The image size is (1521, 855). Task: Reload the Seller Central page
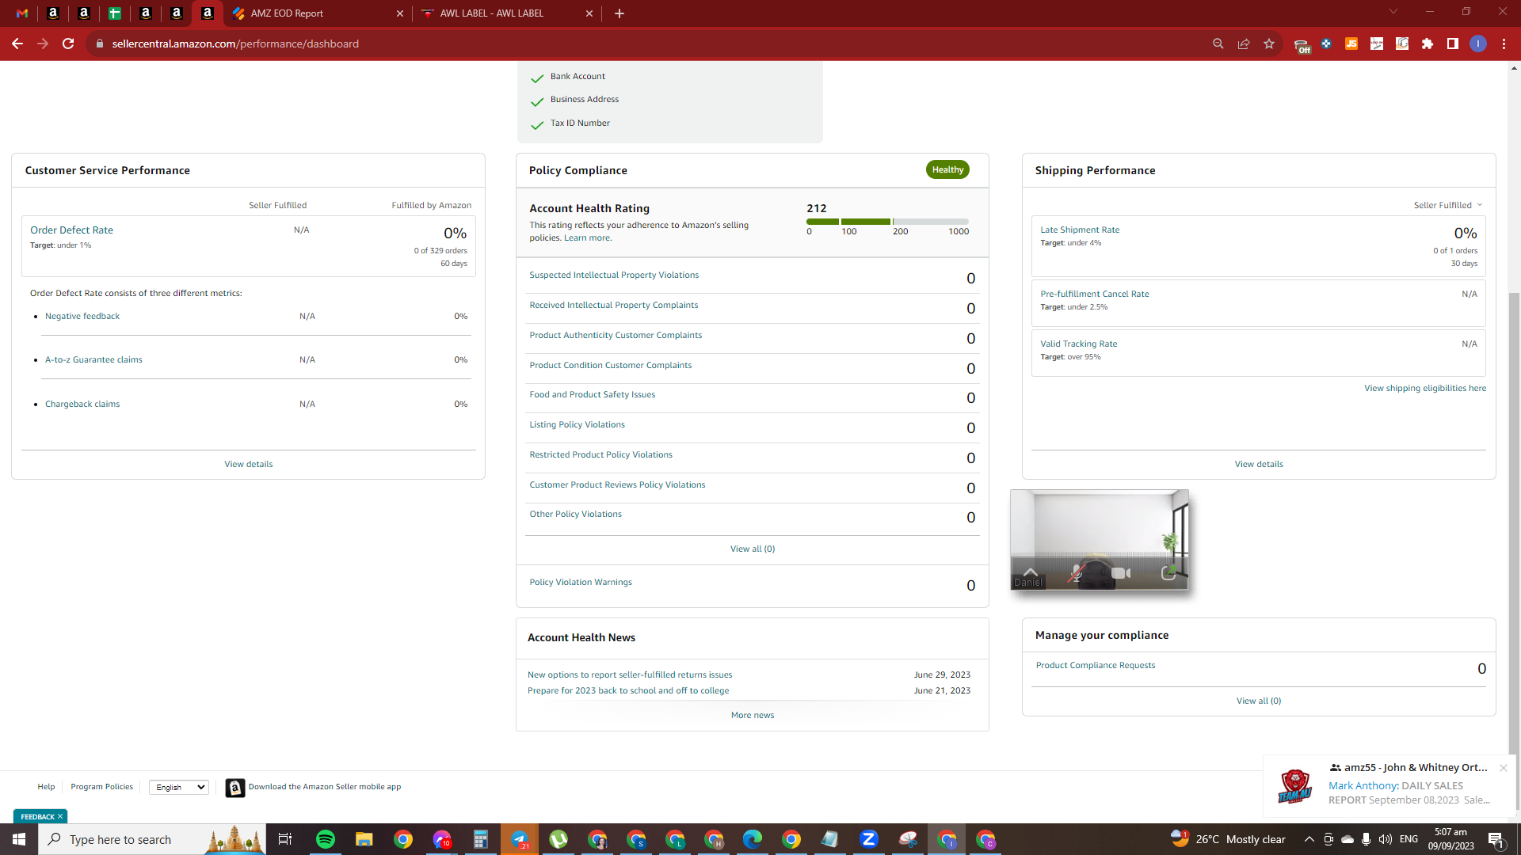68,44
